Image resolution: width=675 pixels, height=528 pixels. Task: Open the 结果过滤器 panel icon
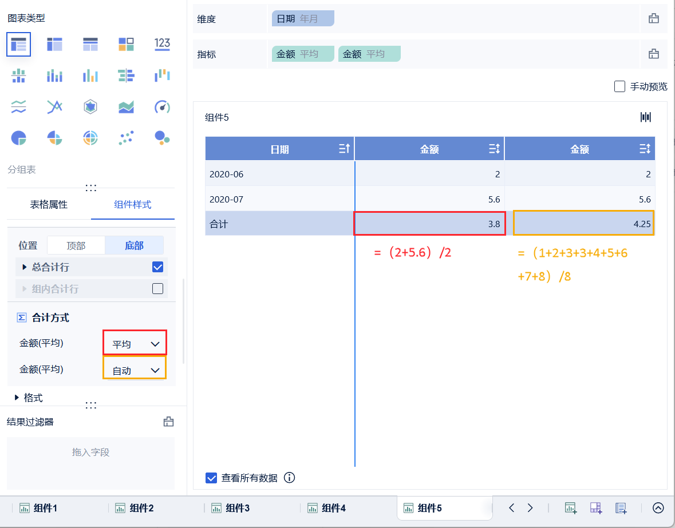(169, 422)
